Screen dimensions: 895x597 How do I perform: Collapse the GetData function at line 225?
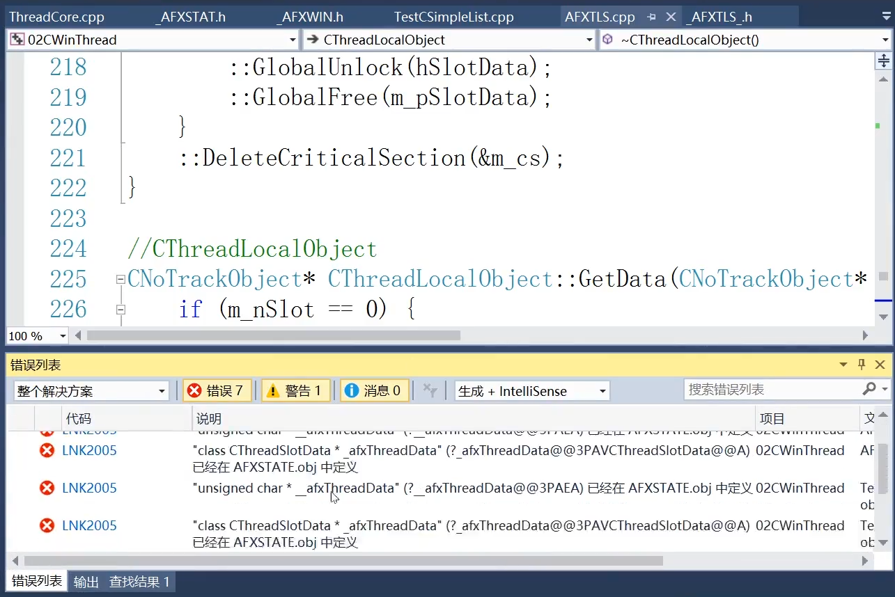tap(120, 280)
